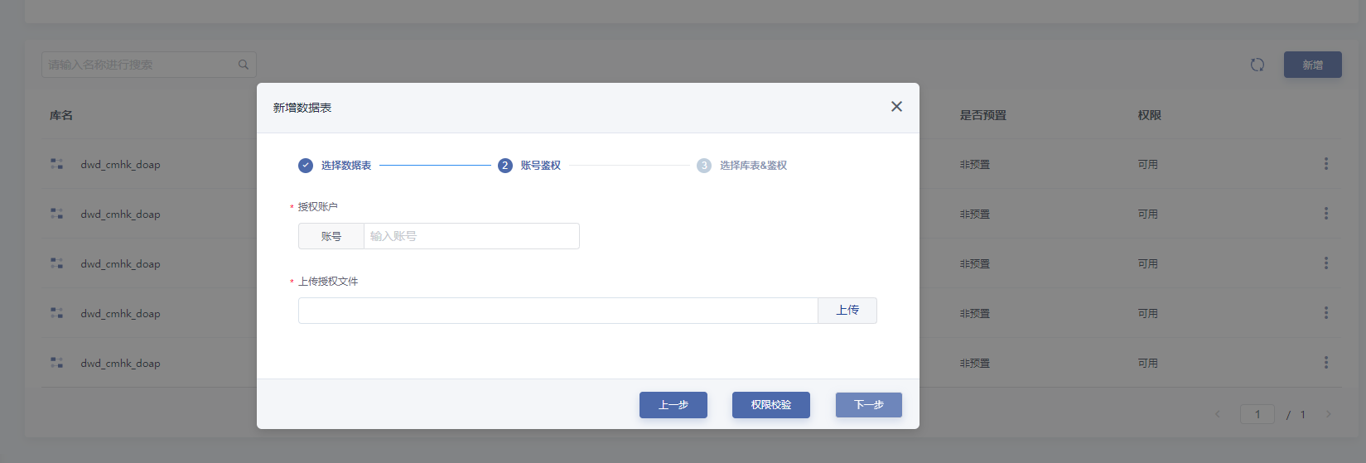Click the 账号 prefix label
The width and height of the screenshot is (1366, 463).
(x=331, y=236)
